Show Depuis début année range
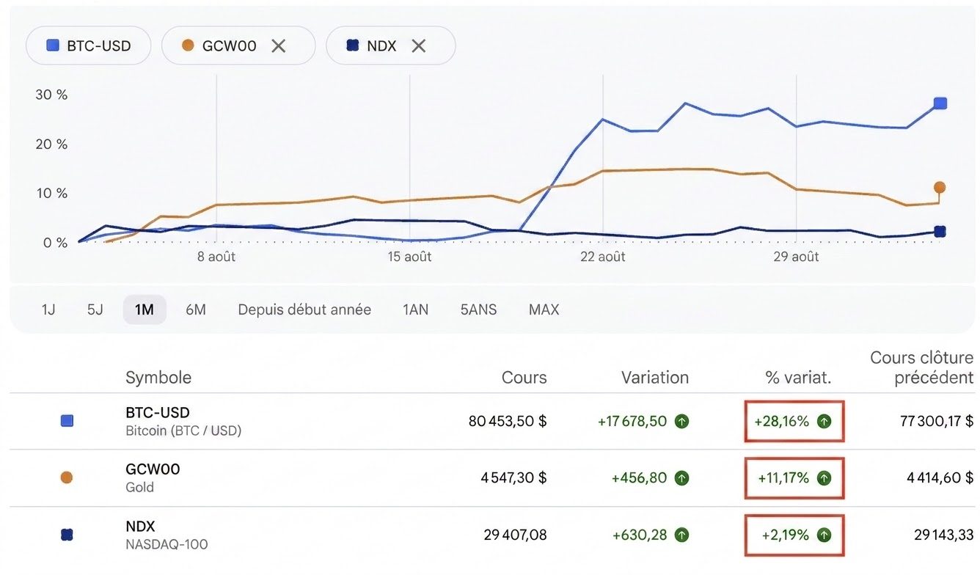This screenshot has height=575, width=980. point(304,310)
